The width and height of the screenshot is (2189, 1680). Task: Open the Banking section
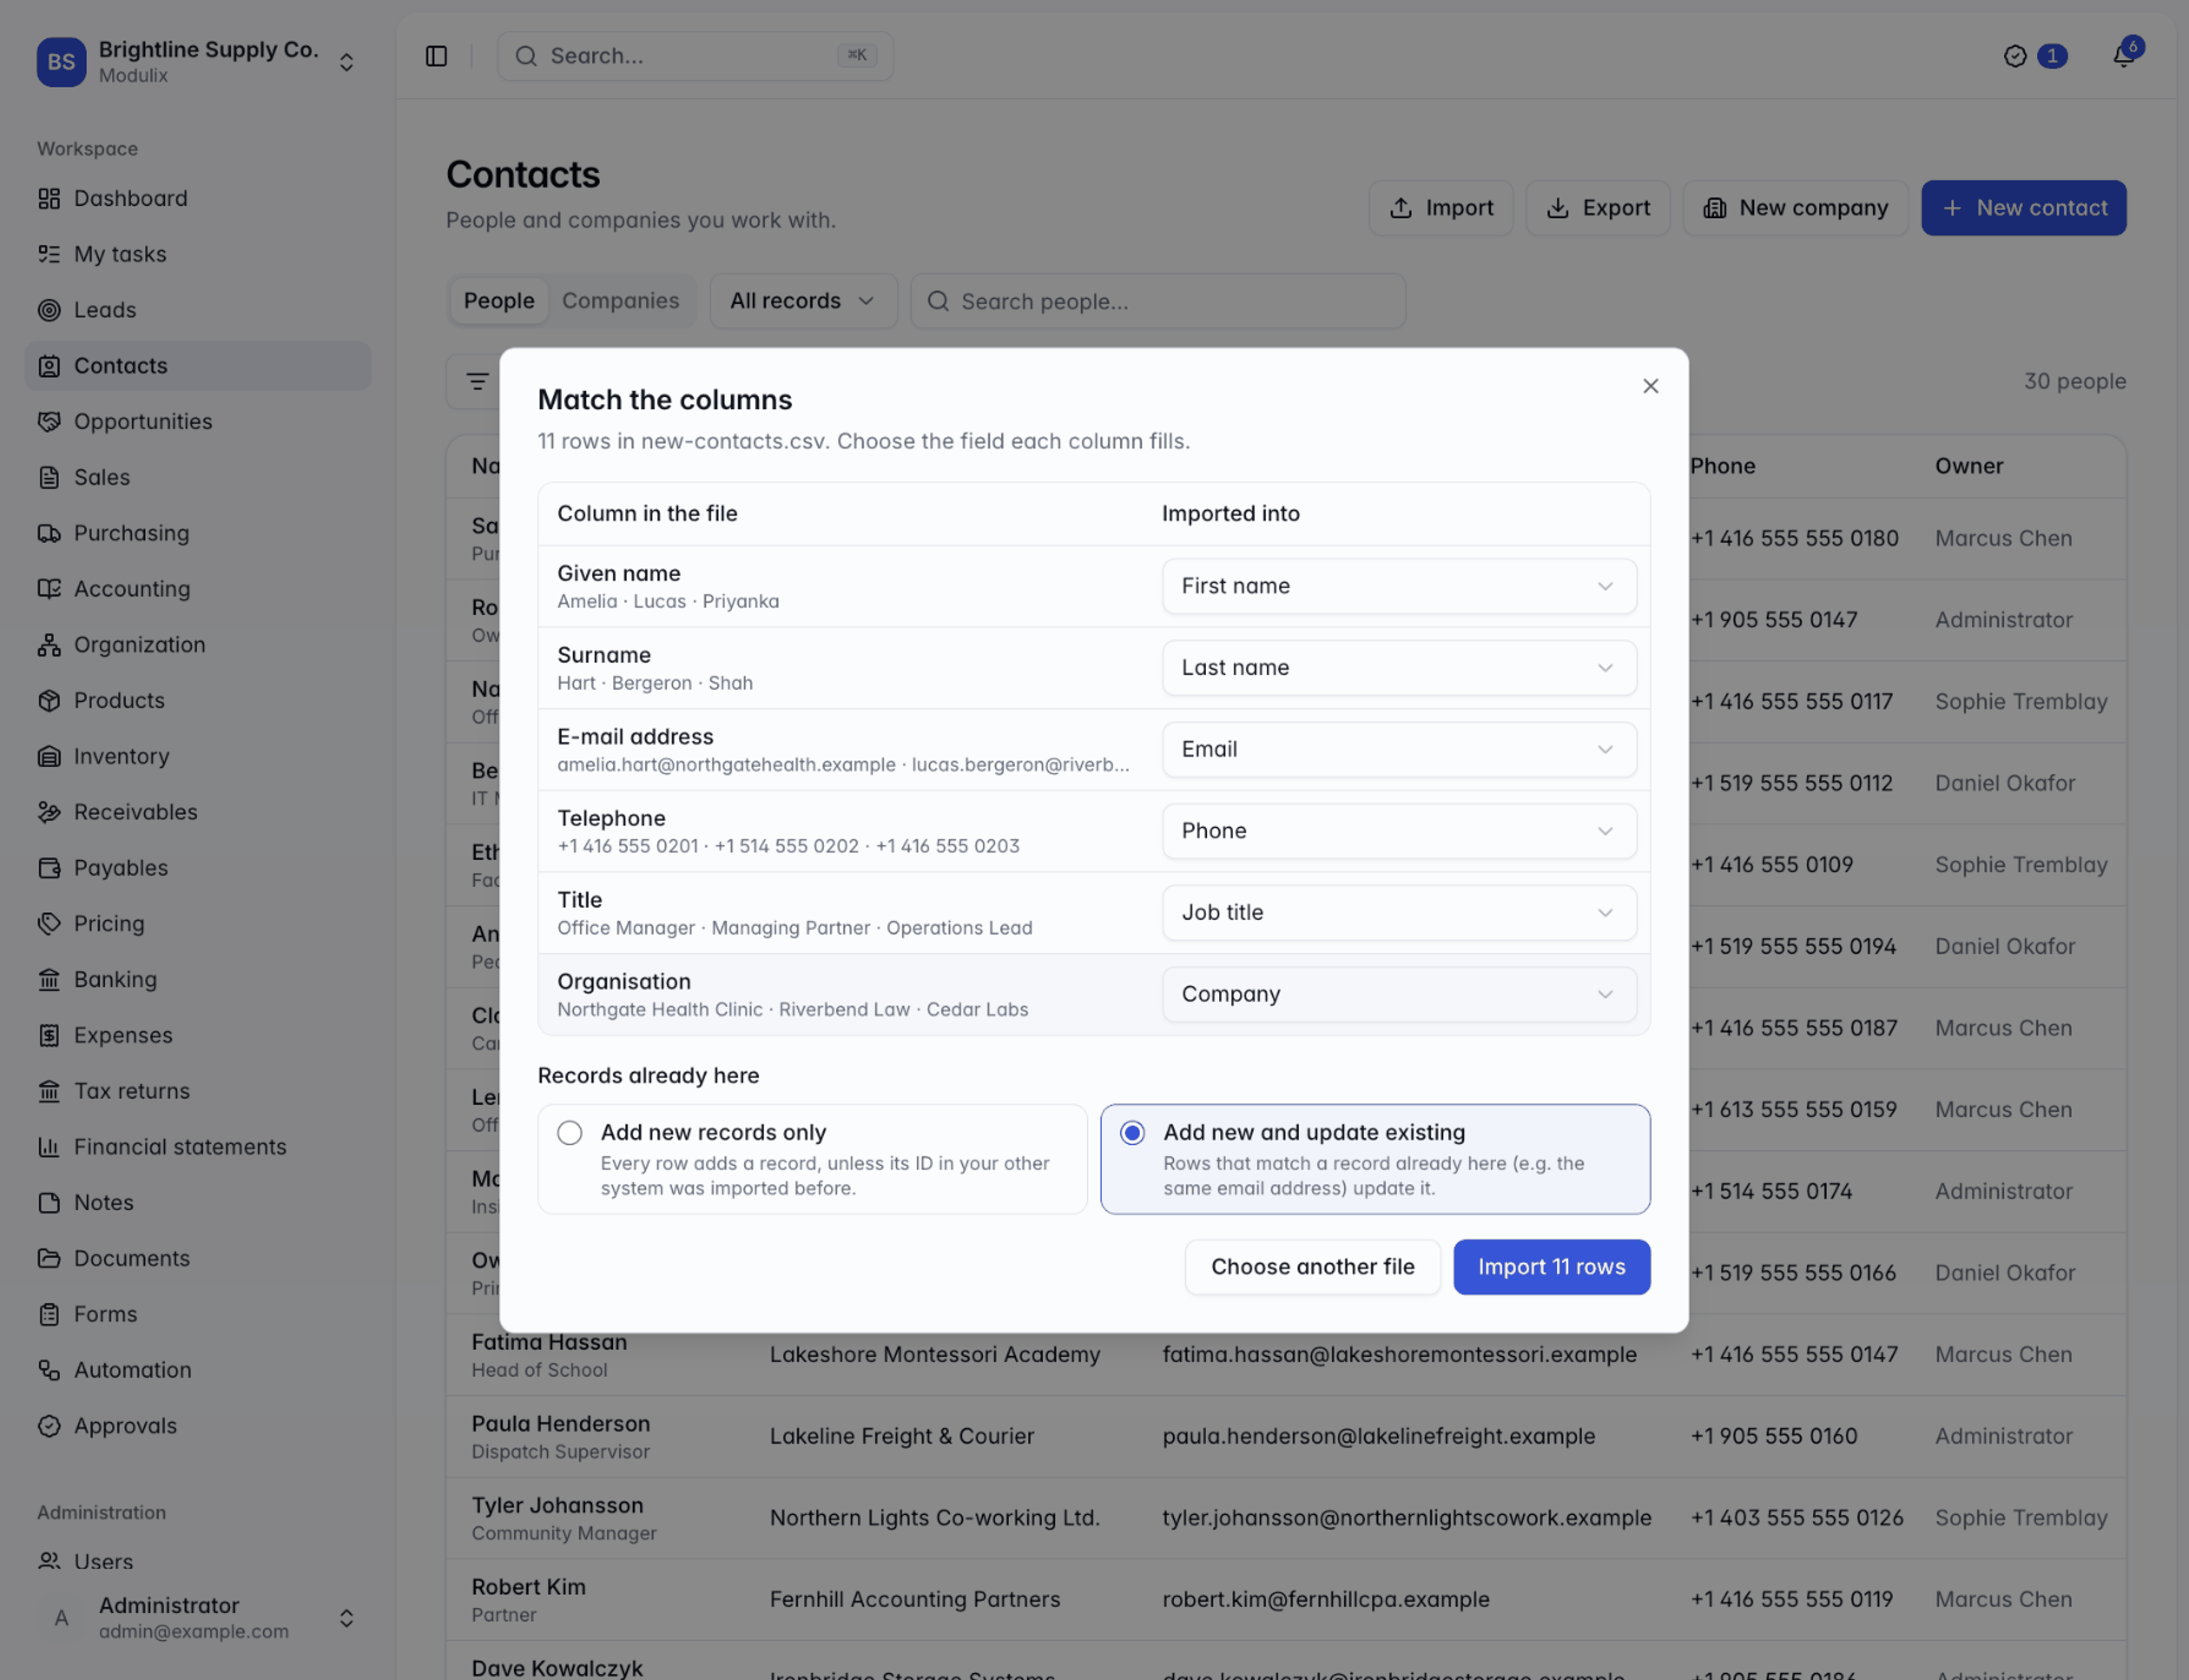coord(197,979)
